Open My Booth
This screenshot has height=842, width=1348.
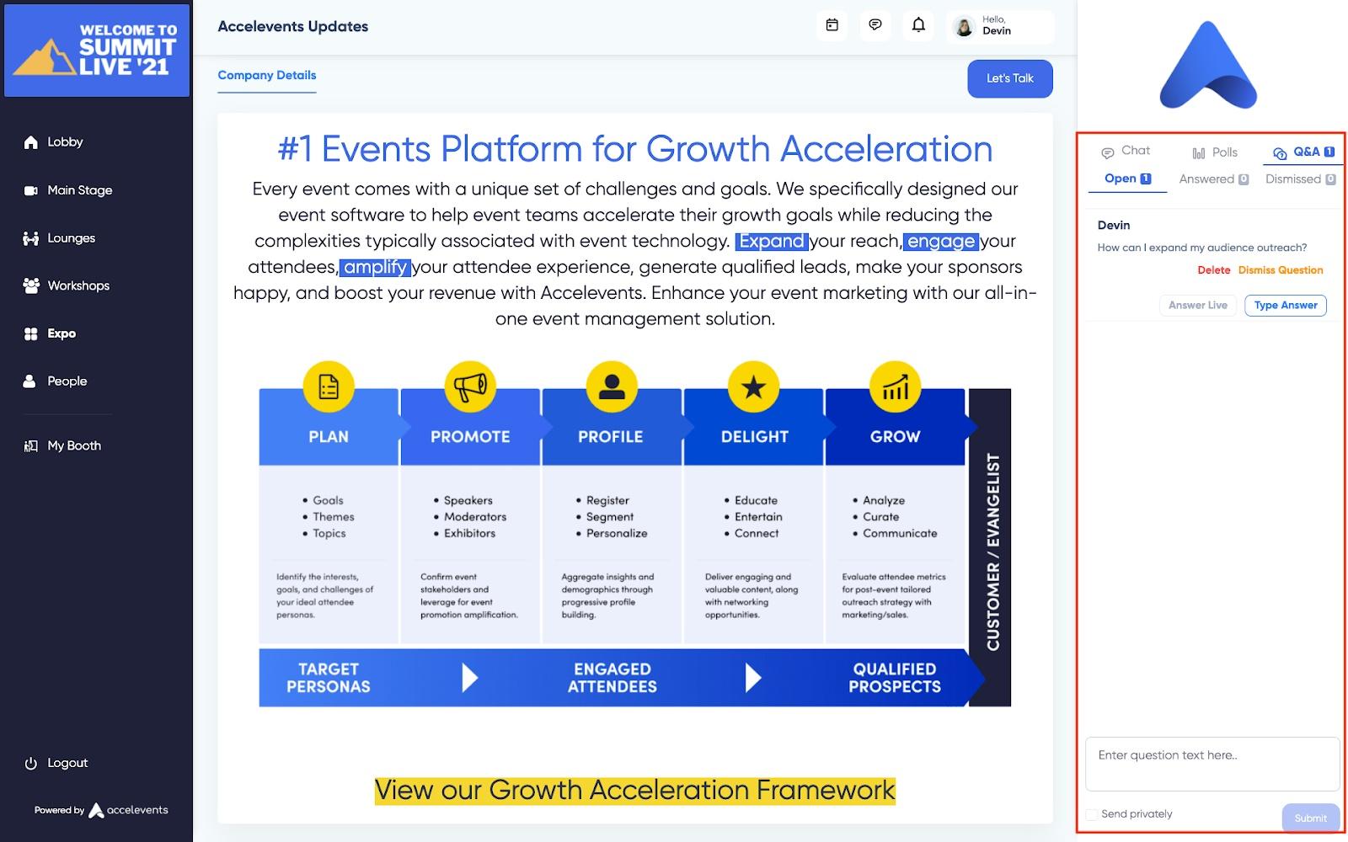pos(74,446)
